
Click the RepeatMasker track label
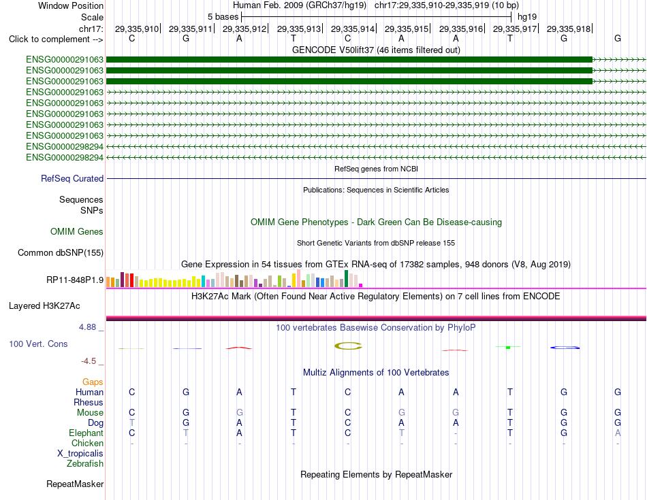pos(75,484)
